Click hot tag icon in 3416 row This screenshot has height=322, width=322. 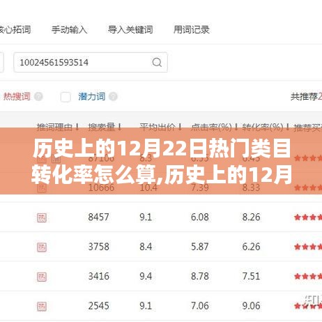pyautogui.click(x=42, y=277)
